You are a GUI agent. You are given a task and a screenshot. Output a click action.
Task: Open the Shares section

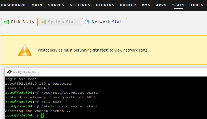coord(56,5)
